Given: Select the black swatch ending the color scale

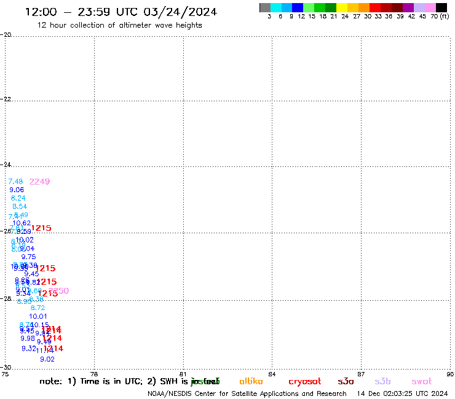Looking at the screenshot, I should coord(441,7).
